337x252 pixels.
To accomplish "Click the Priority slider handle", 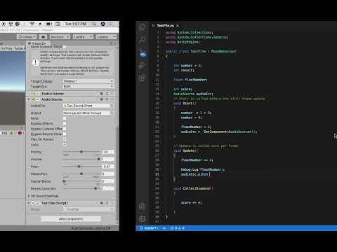I will click(x=81, y=152).
